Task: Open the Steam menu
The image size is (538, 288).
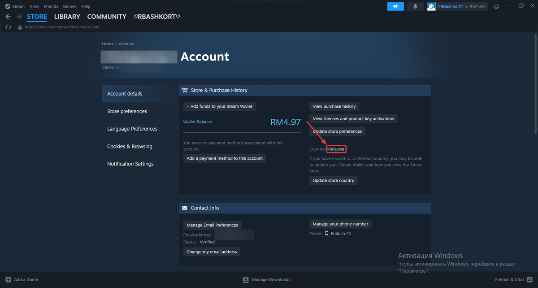Action: (x=18, y=6)
